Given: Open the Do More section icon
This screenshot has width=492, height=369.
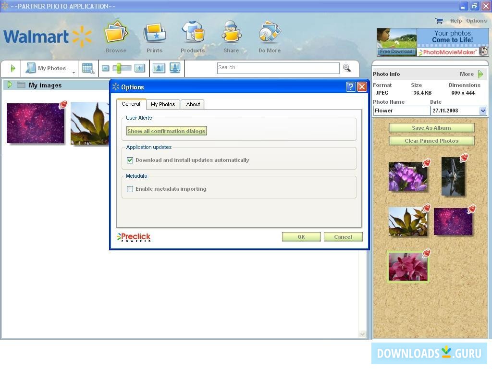Looking at the screenshot, I should coord(270,32).
